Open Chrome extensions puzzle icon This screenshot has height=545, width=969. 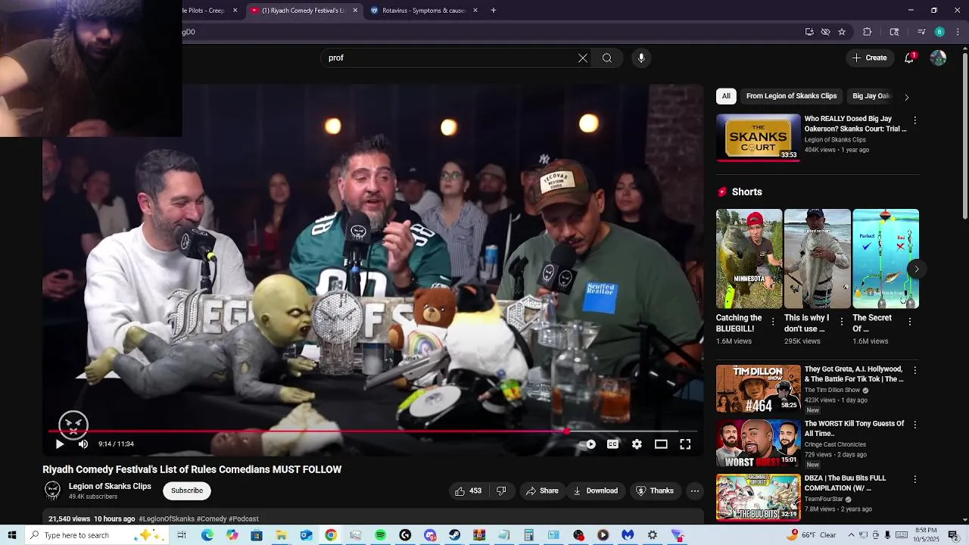[x=868, y=32]
